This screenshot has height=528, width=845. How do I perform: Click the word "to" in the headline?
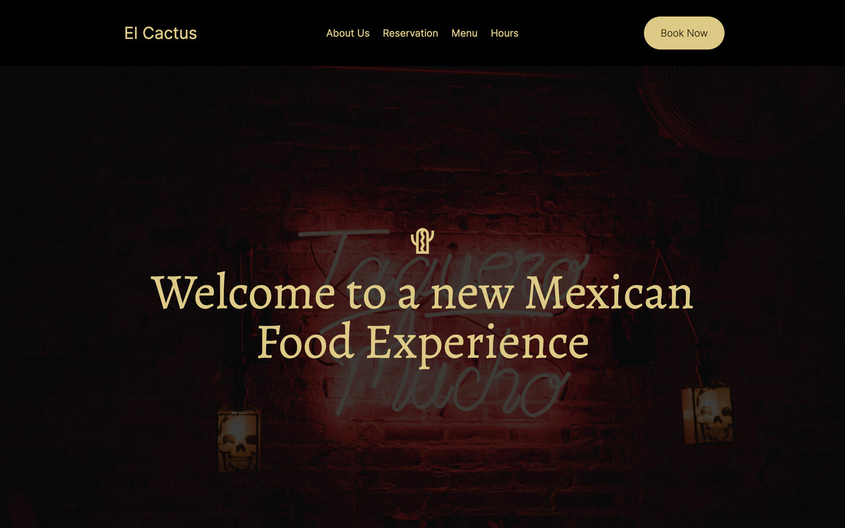pos(366,295)
